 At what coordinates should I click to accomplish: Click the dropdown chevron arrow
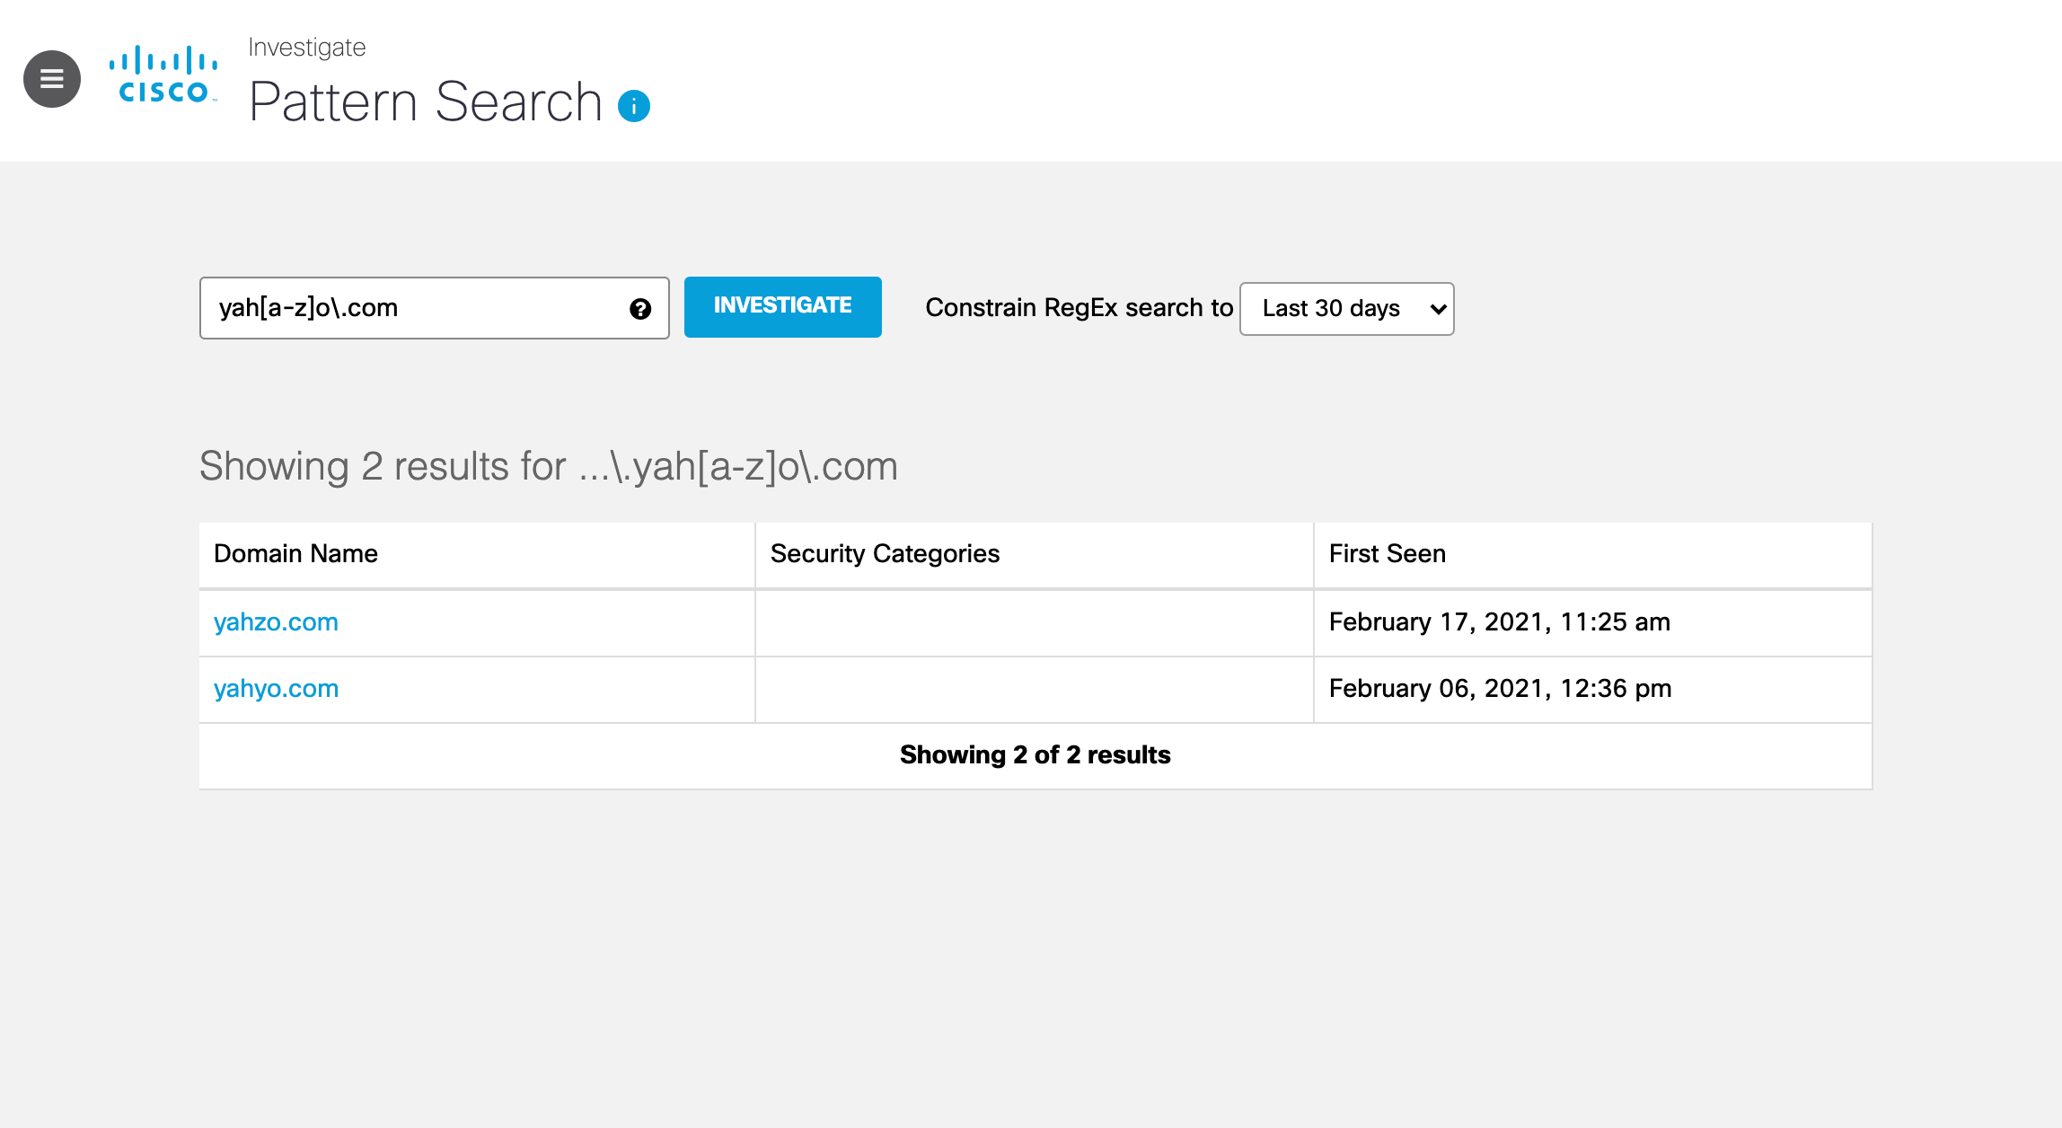(1438, 309)
